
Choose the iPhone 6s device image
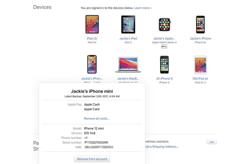(200, 24)
